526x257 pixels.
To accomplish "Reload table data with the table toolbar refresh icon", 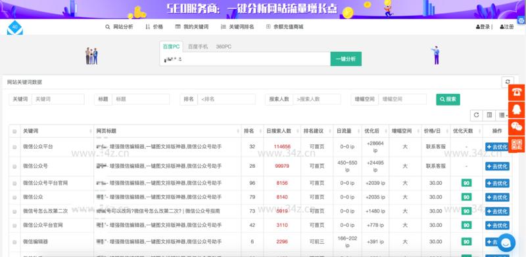I will click(x=476, y=115).
